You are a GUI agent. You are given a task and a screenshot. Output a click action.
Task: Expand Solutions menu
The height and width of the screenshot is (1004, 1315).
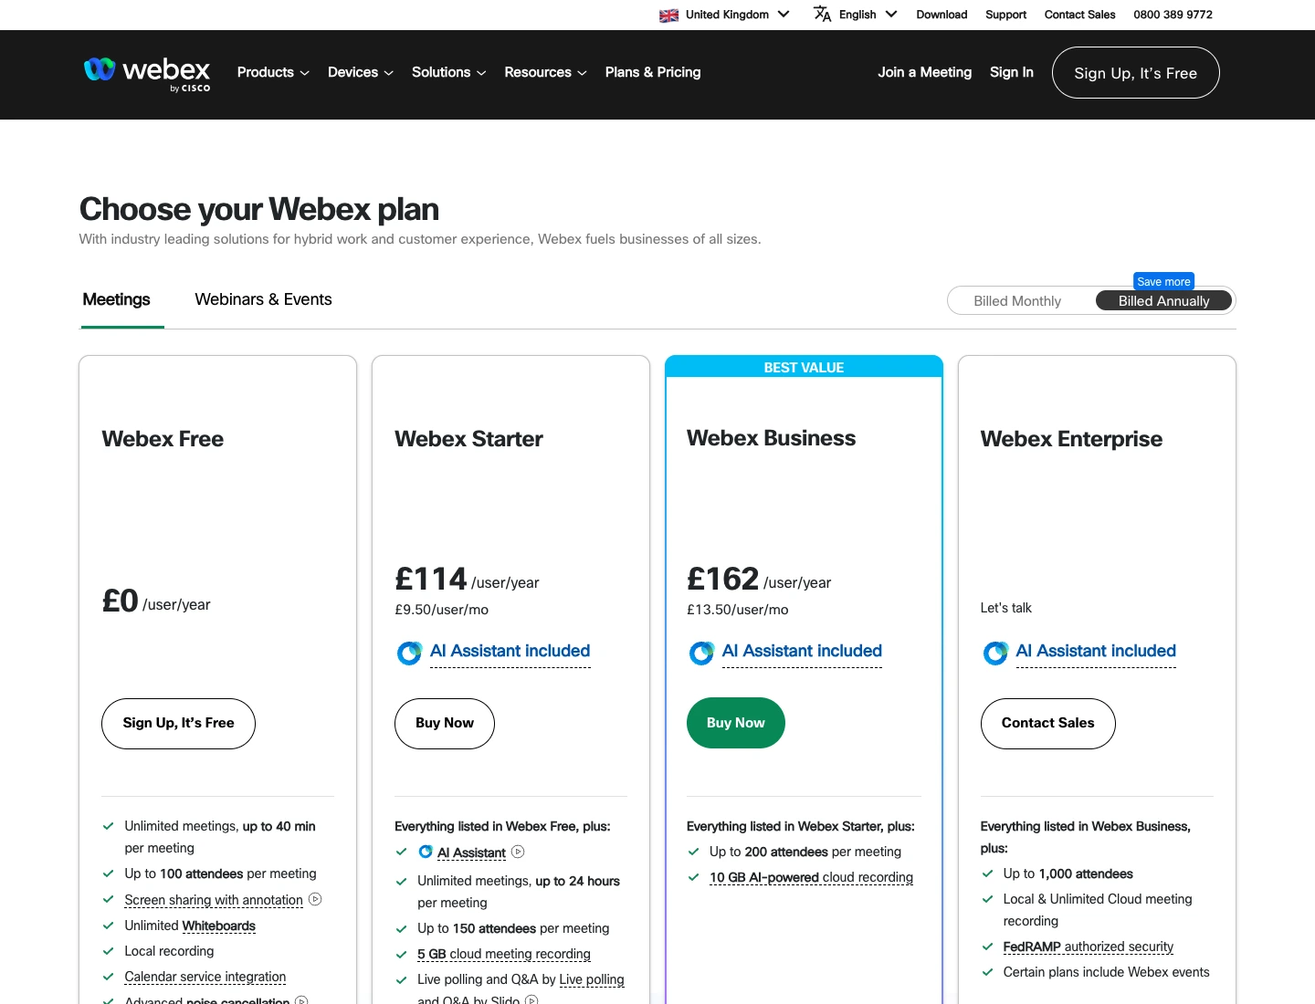(x=448, y=72)
